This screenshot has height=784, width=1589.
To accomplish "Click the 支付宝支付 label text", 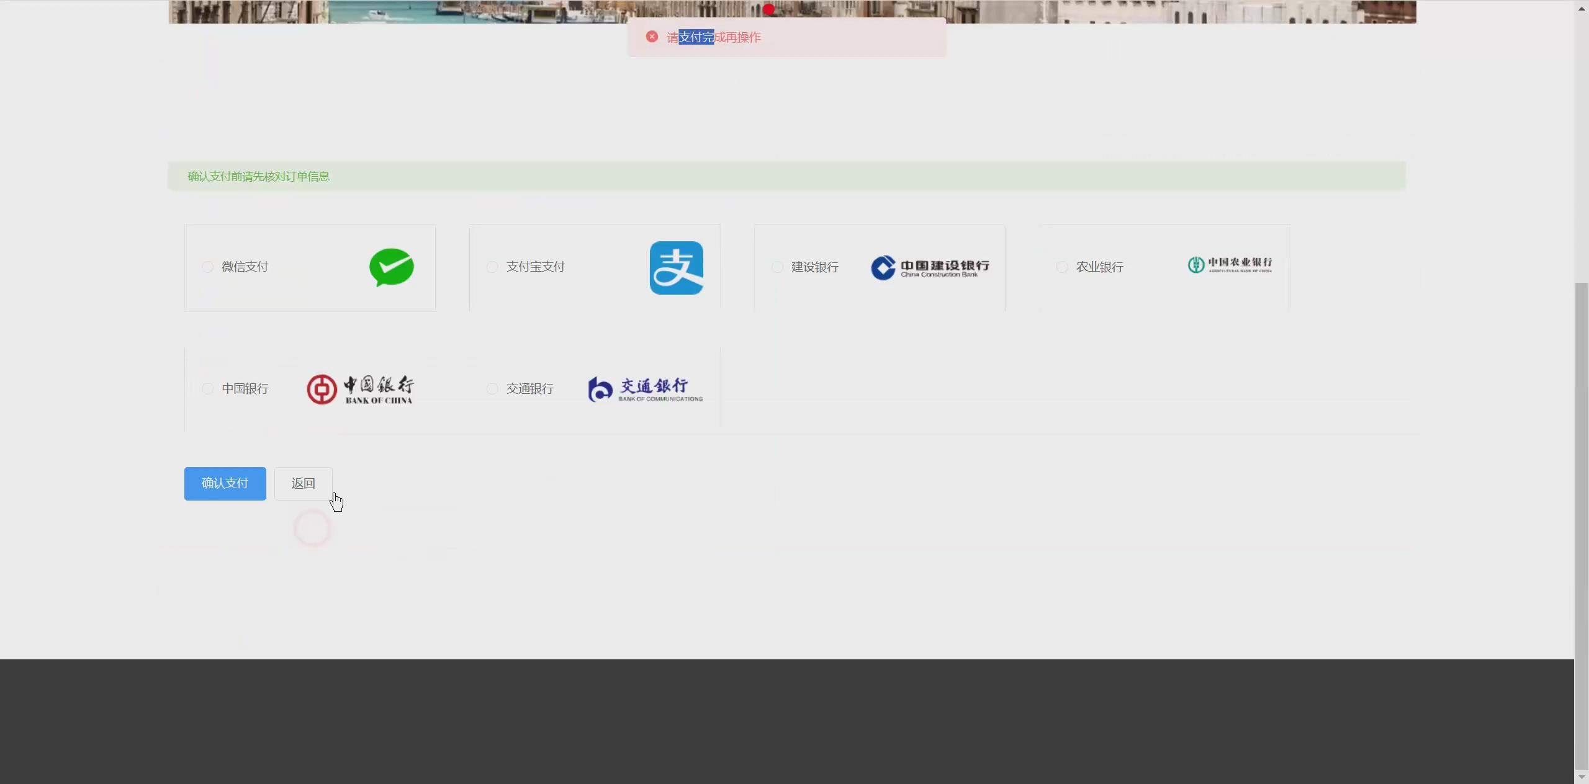I will pos(536,267).
